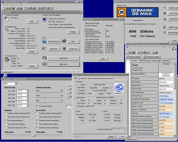The image size is (178, 142).
Task: Uncheck Force mipmap dithering
Action: 6,120
